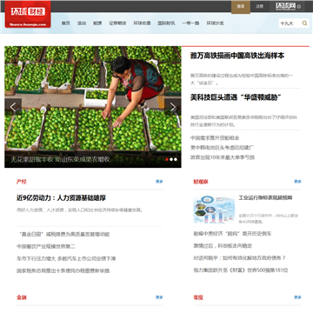Open the 环球网 logo in top bar
This screenshot has height=313, width=313.
coord(285,6)
